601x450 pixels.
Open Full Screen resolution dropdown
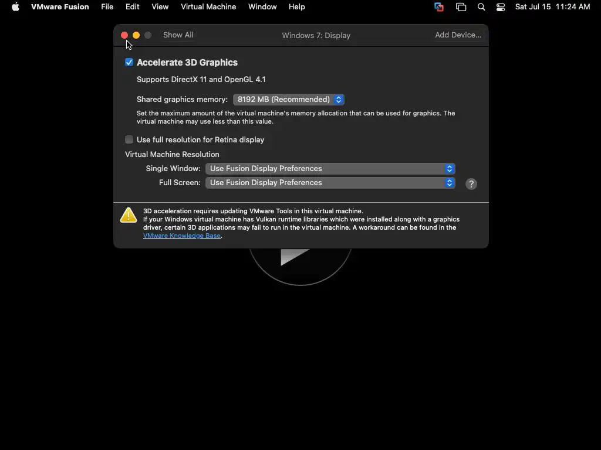coord(330,183)
